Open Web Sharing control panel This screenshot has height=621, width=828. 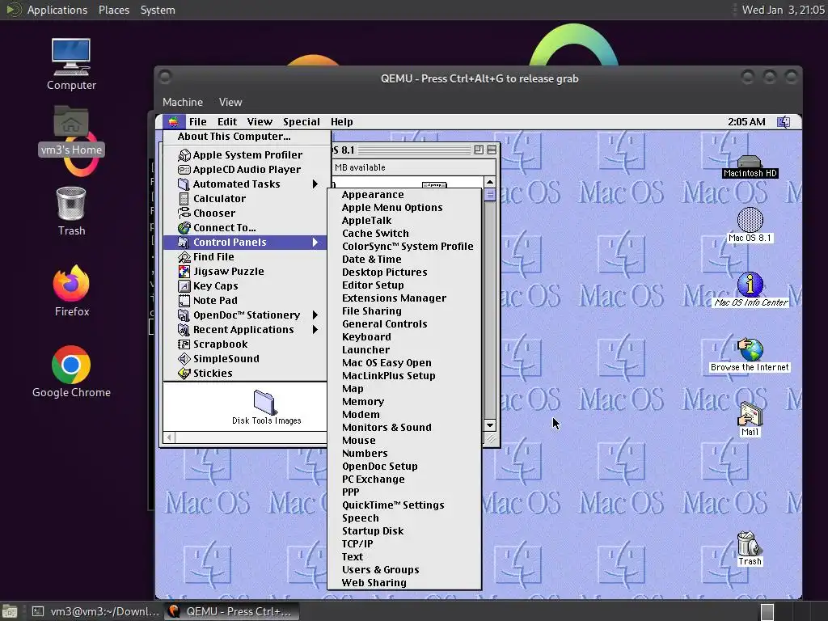click(404, 583)
